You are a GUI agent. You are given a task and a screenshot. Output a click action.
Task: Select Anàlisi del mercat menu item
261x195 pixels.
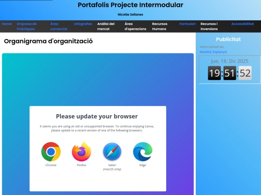[x=106, y=26]
